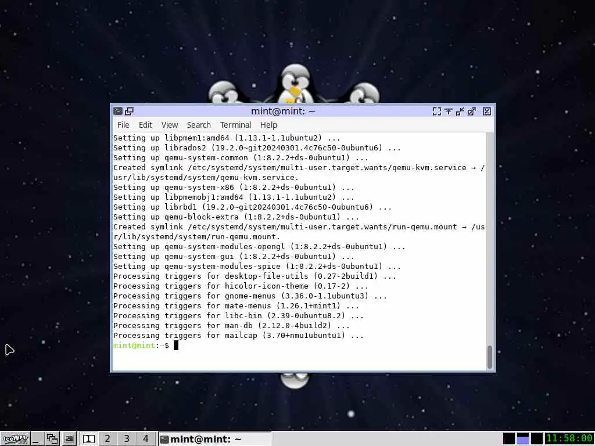Click the overlapping-windows icon in the title bar
Image resolution: width=595 pixels, height=446 pixels.
coord(130,111)
